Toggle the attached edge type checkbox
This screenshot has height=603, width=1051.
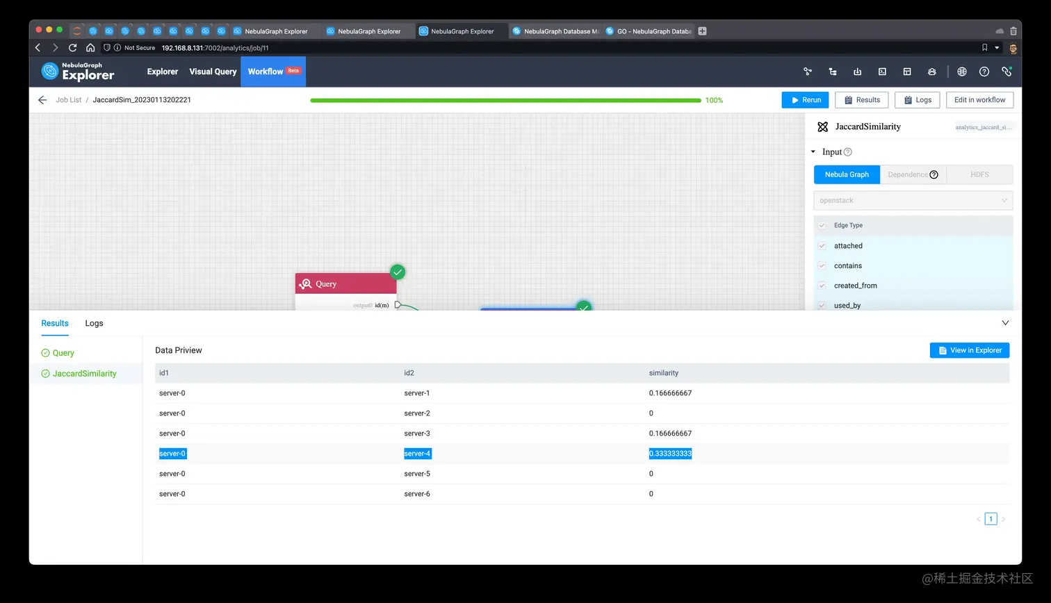[822, 246]
